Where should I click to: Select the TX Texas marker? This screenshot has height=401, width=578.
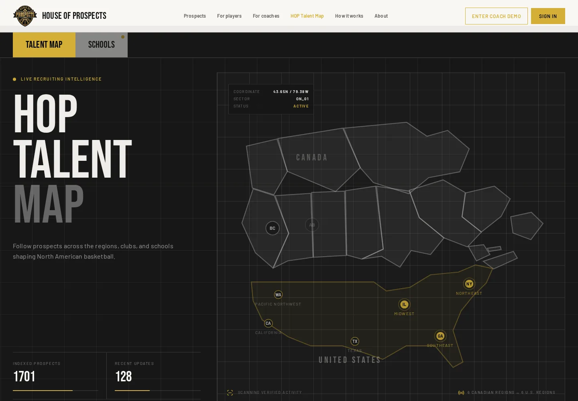tap(355, 341)
